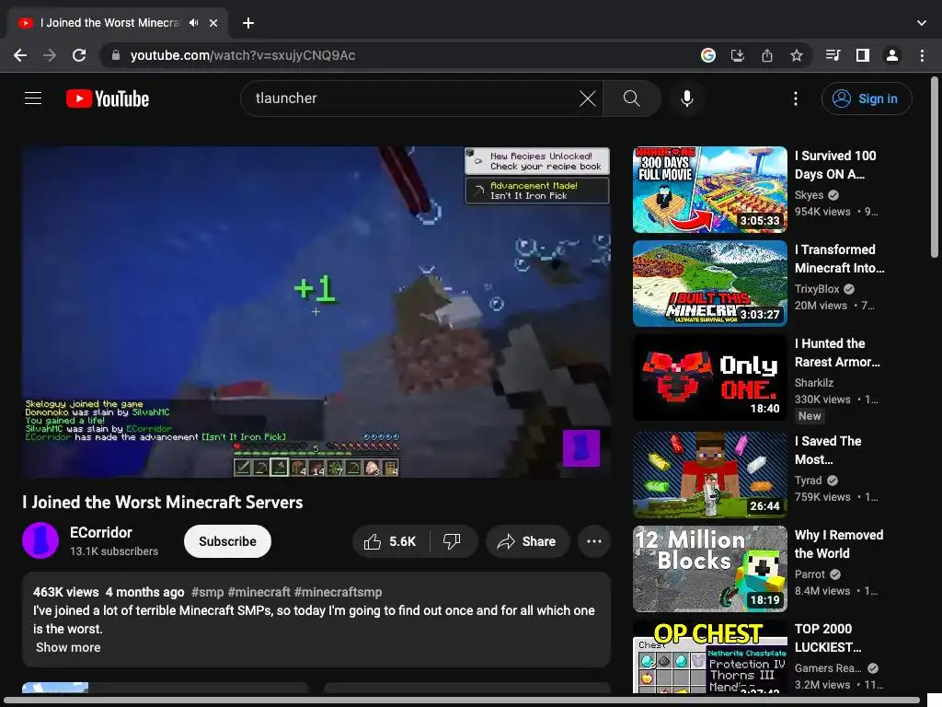
Task: Click the TrixyBlox channel name
Action: (x=817, y=288)
